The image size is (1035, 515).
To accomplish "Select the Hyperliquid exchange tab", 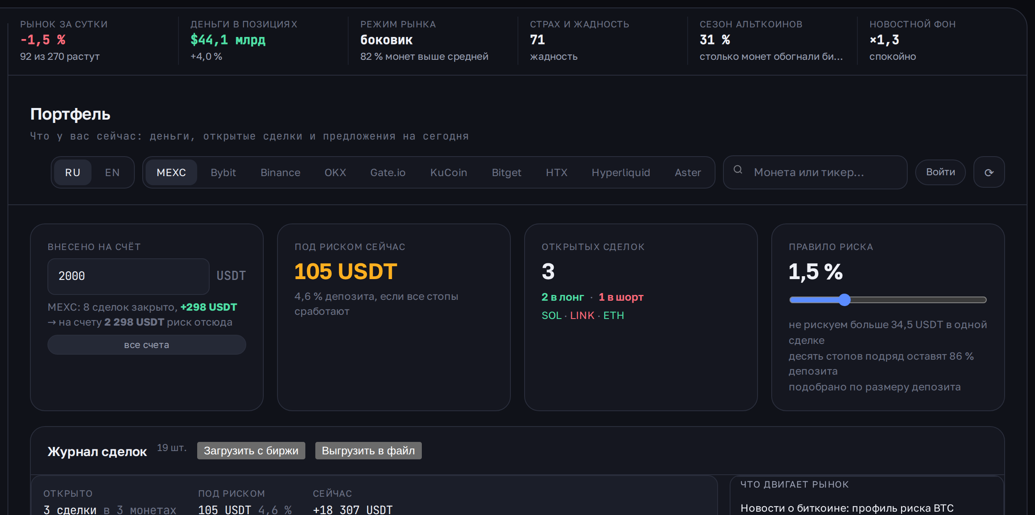I will [621, 172].
